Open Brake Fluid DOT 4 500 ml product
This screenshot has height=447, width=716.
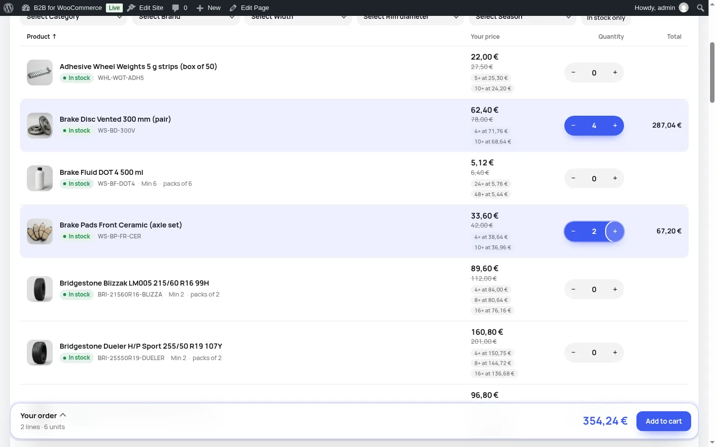point(101,172)
